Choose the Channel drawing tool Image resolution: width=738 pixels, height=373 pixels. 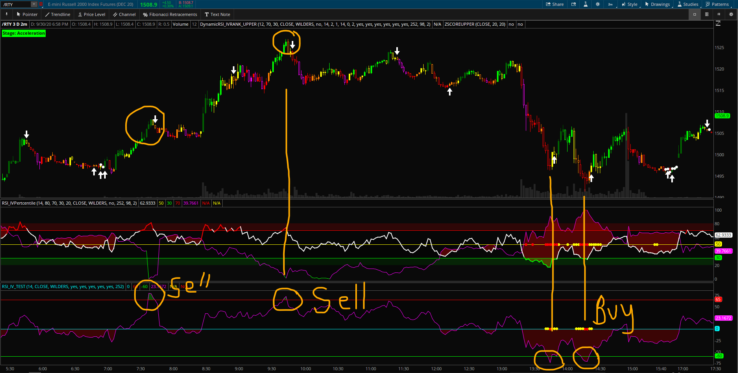pyautogui.click(x=124, y=14)
